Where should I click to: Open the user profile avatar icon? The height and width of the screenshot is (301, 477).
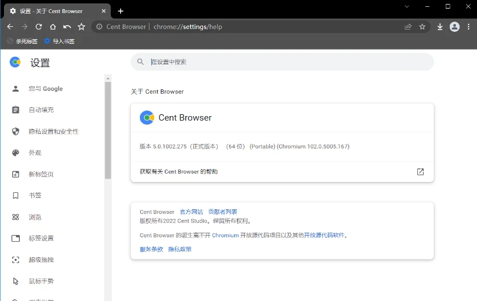454,27
